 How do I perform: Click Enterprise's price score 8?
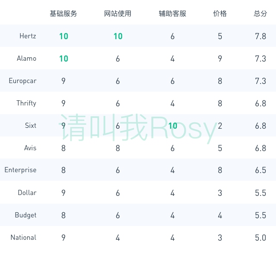(220, 170)
